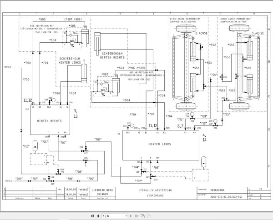The image size is (273, 220).
Task: Click the 2.ACHSE axle label
Action: click(x=202, y=33)
